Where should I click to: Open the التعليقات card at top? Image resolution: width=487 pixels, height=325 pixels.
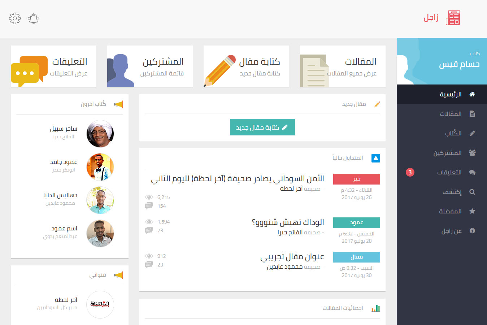coord(53,66)
